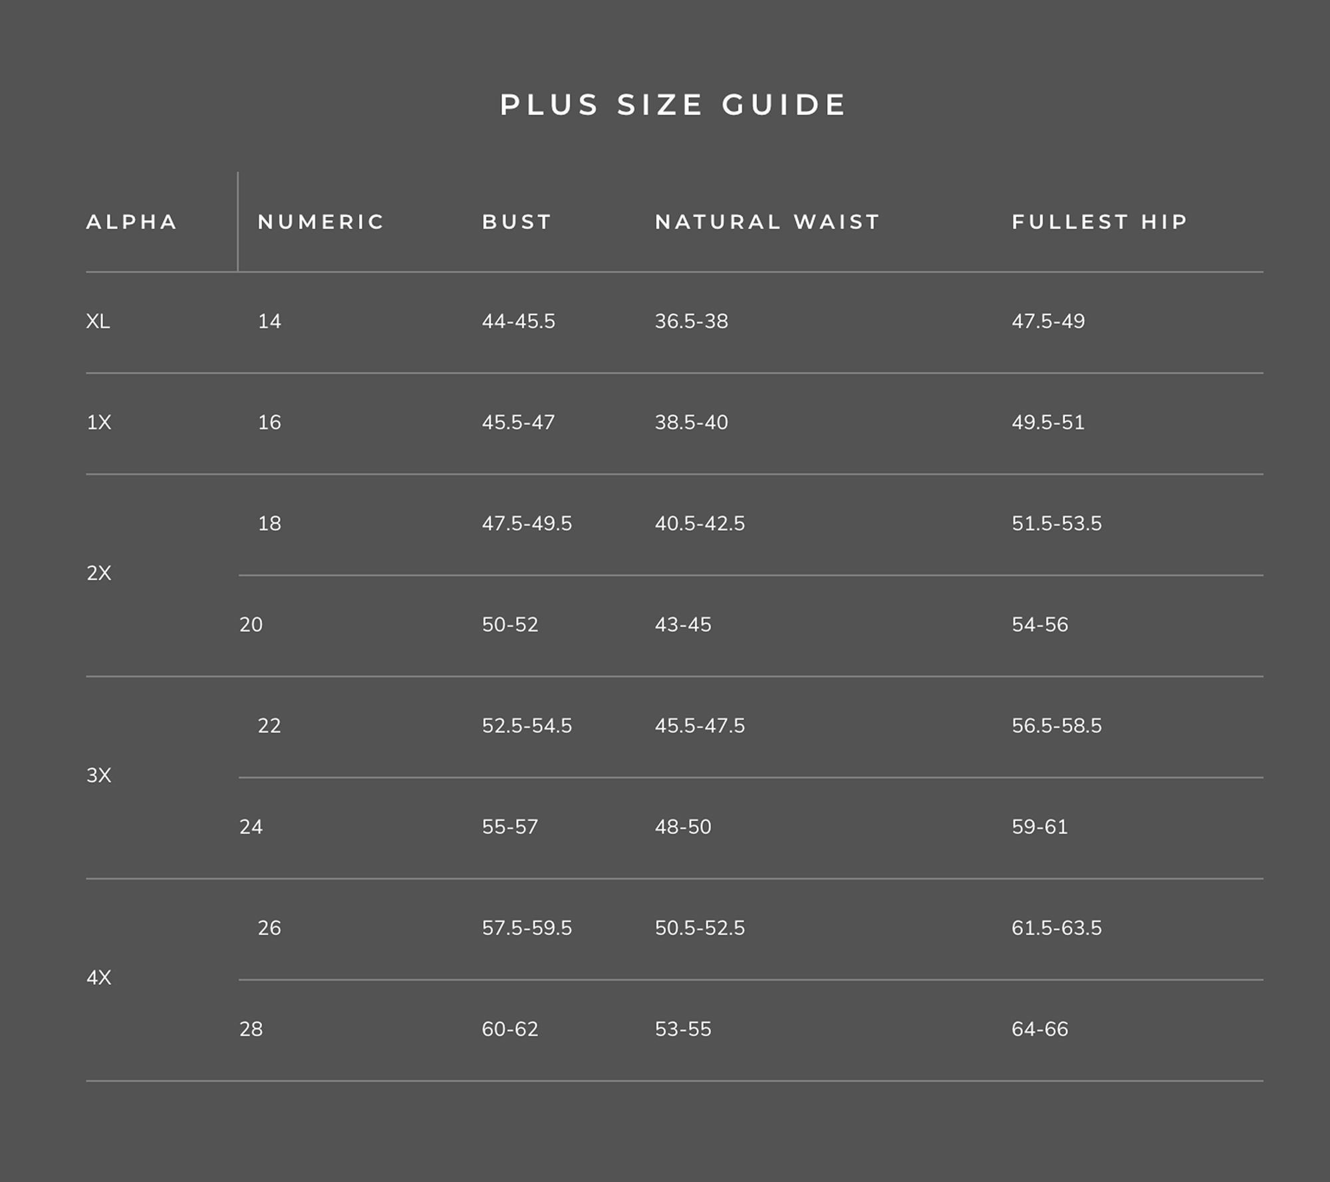Select bust measurement 55-57
This screenshot has width=1330, height=1182.
point(509,827)
